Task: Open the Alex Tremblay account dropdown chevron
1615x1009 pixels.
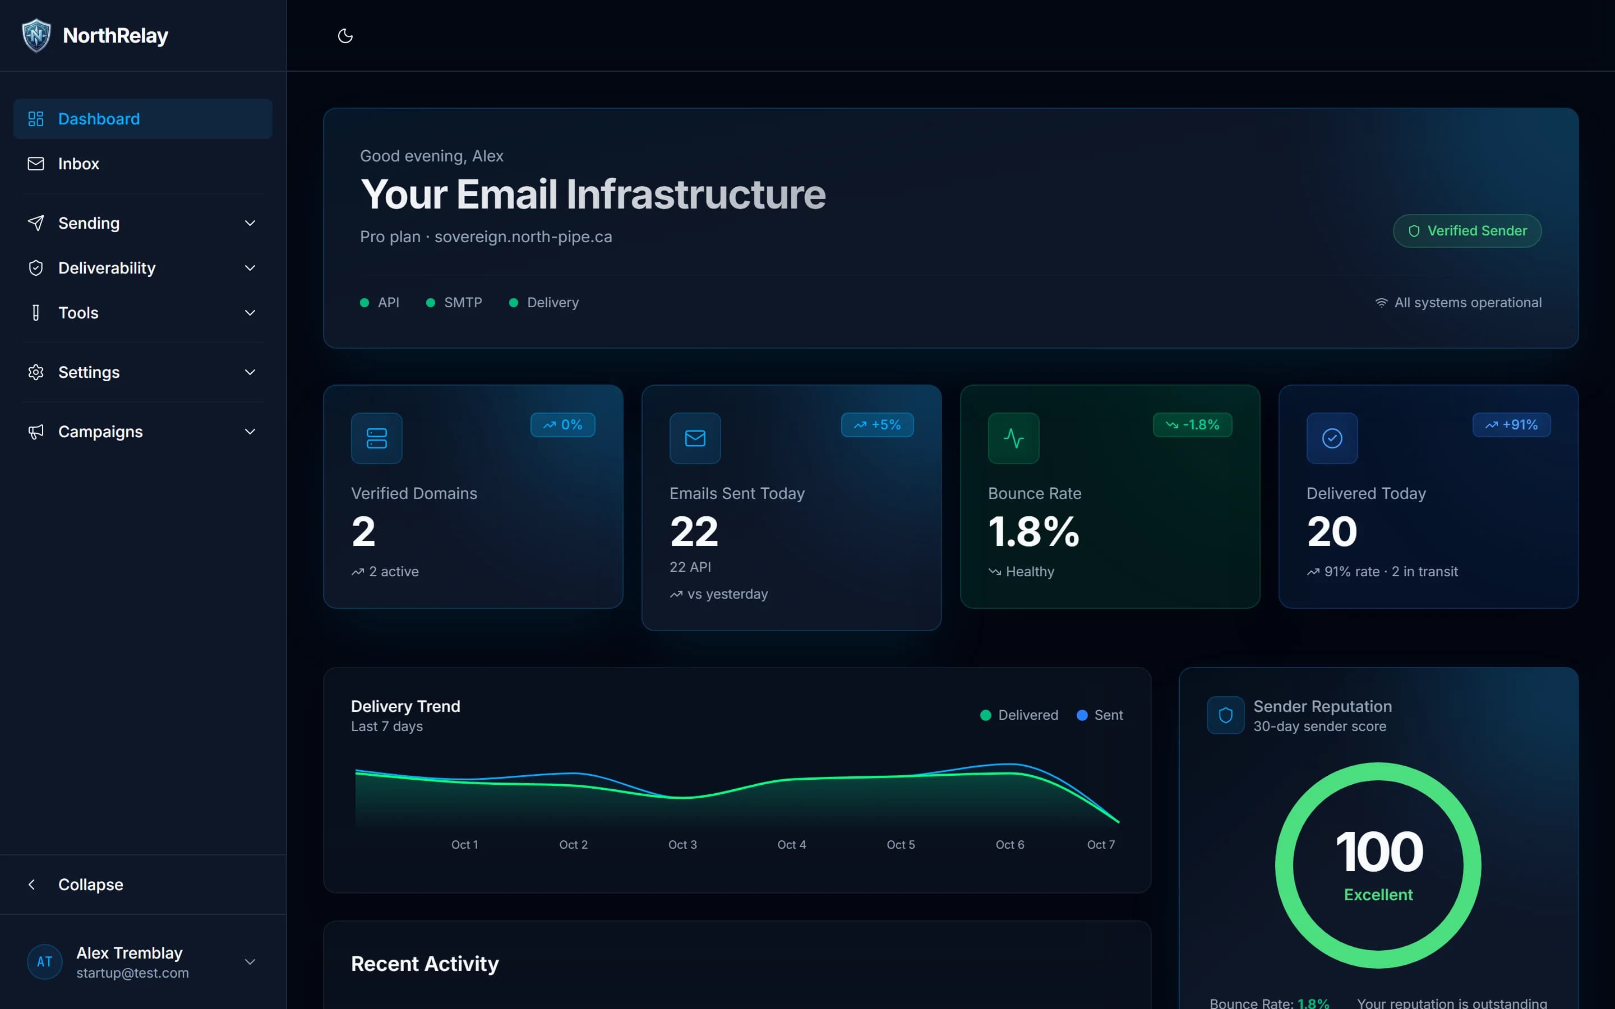Action: [250, 961]
